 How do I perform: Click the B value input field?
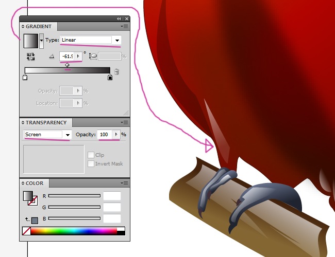pos(112,218)
